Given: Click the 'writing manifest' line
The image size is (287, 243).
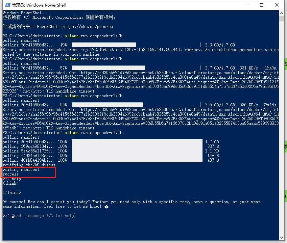Looking at the screenshot, I should click(x=21, y=170).
